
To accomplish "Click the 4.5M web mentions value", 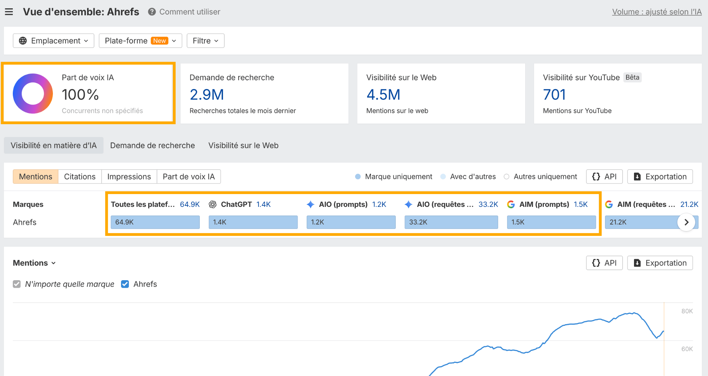I will click(x=383, y=94).
